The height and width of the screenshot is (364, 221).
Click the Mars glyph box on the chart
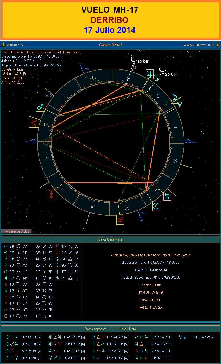(x=40, y=107)
